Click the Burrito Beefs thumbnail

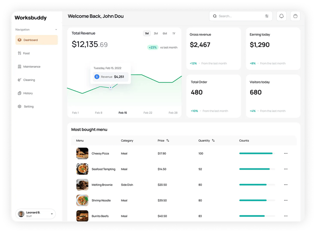(82, 216)
